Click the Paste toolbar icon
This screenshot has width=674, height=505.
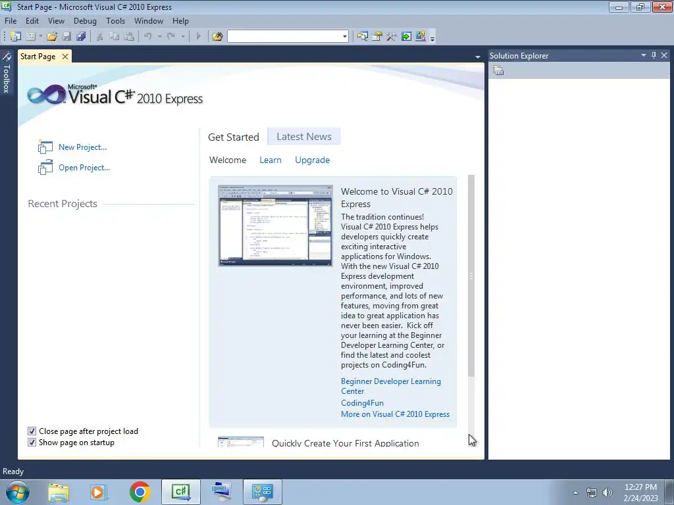pos(128,37)
